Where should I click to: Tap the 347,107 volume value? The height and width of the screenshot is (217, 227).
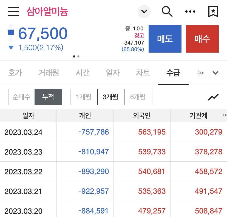point(134,43)
